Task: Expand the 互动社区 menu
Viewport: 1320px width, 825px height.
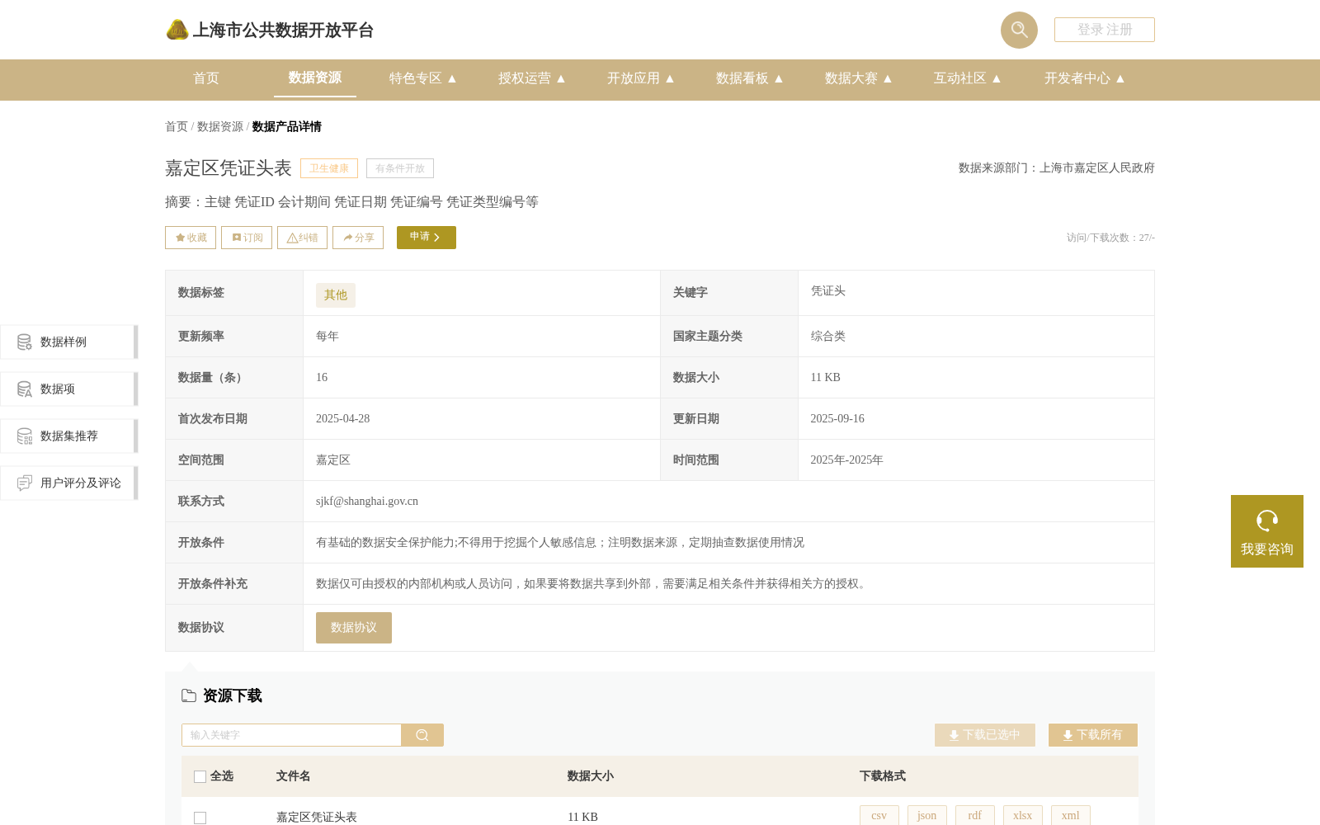Action: tap(968, 78)
